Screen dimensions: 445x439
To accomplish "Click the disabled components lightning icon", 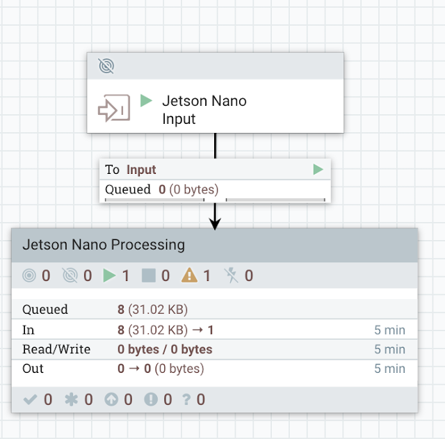I will coord(231,276).
